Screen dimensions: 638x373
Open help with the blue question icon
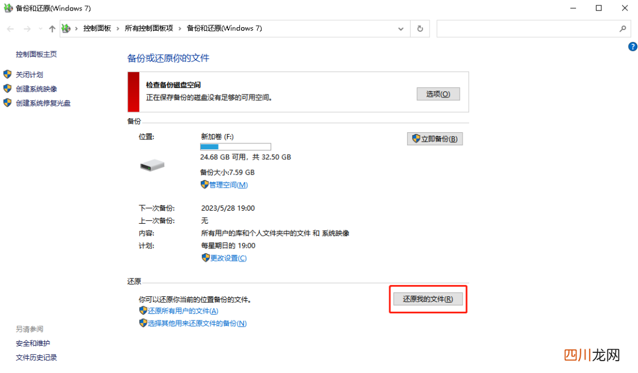point(633,47)
